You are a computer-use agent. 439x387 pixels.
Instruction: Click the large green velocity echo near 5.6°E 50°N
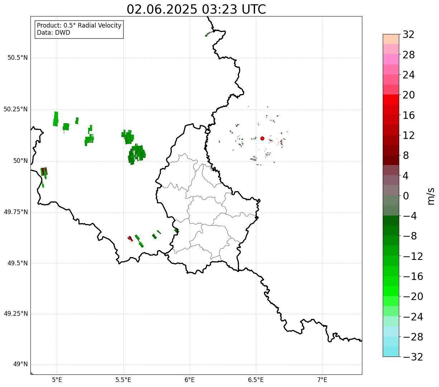[137, 155]
